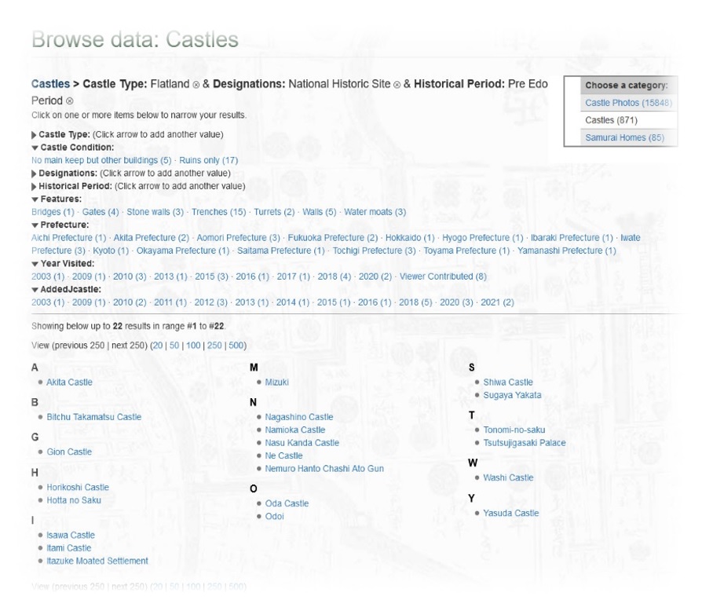Filter by Aomori Prefecture

(x=238, y=238)
